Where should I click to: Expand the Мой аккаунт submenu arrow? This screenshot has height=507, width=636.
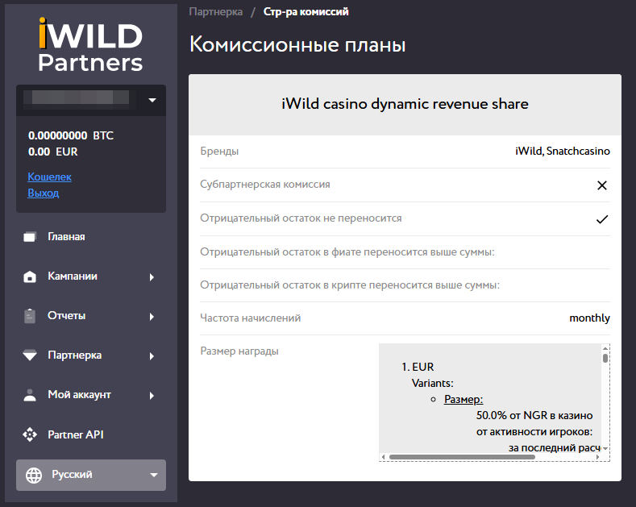(152, 396)
